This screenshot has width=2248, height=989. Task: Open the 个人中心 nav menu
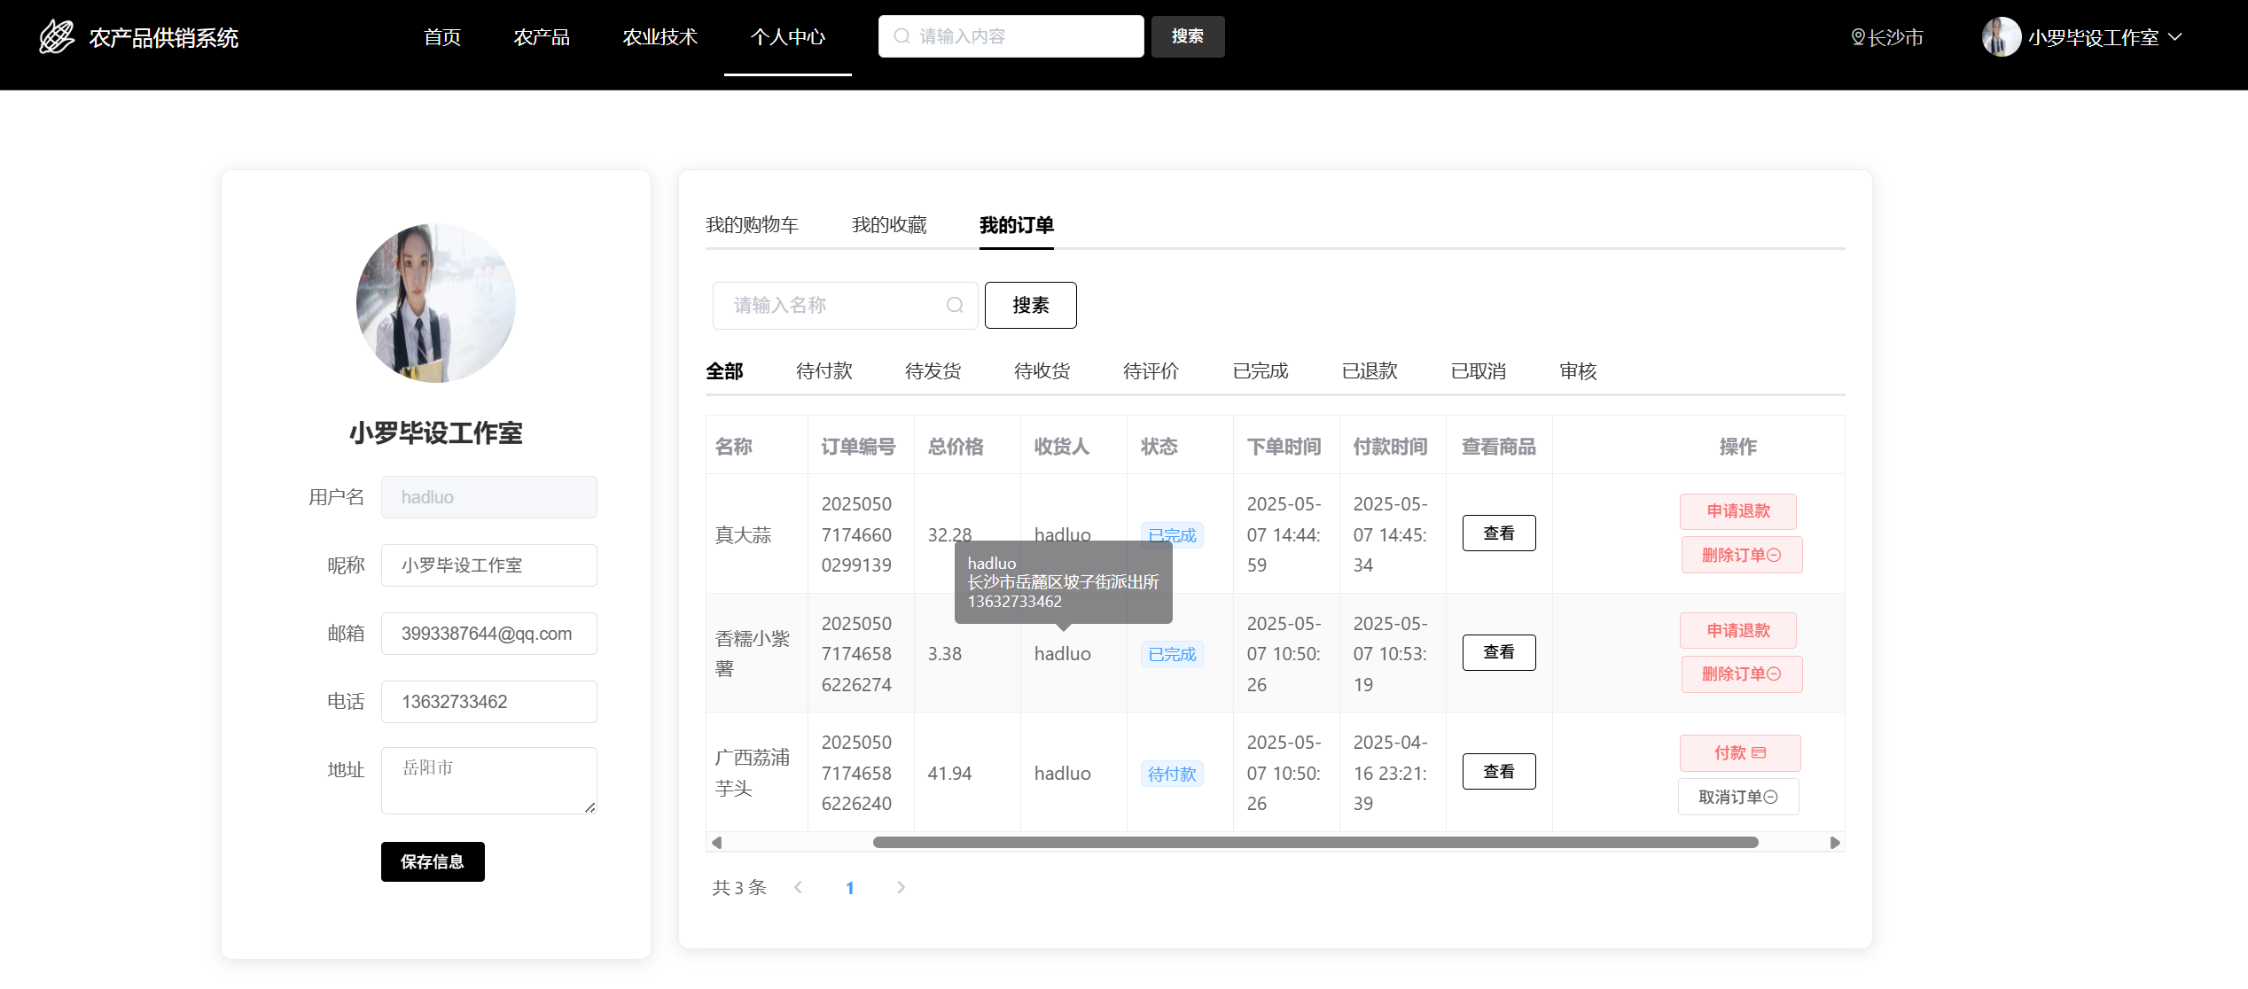(x=787, y=37)
